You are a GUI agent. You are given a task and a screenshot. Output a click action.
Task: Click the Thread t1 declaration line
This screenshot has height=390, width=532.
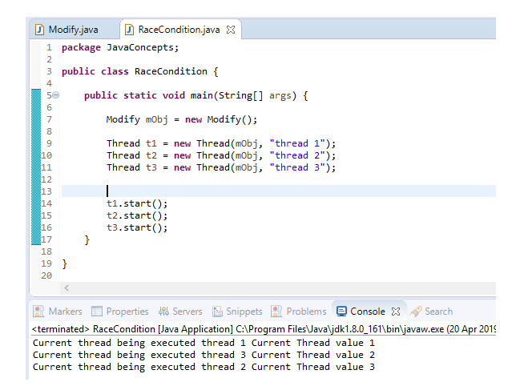coord(221,144)
